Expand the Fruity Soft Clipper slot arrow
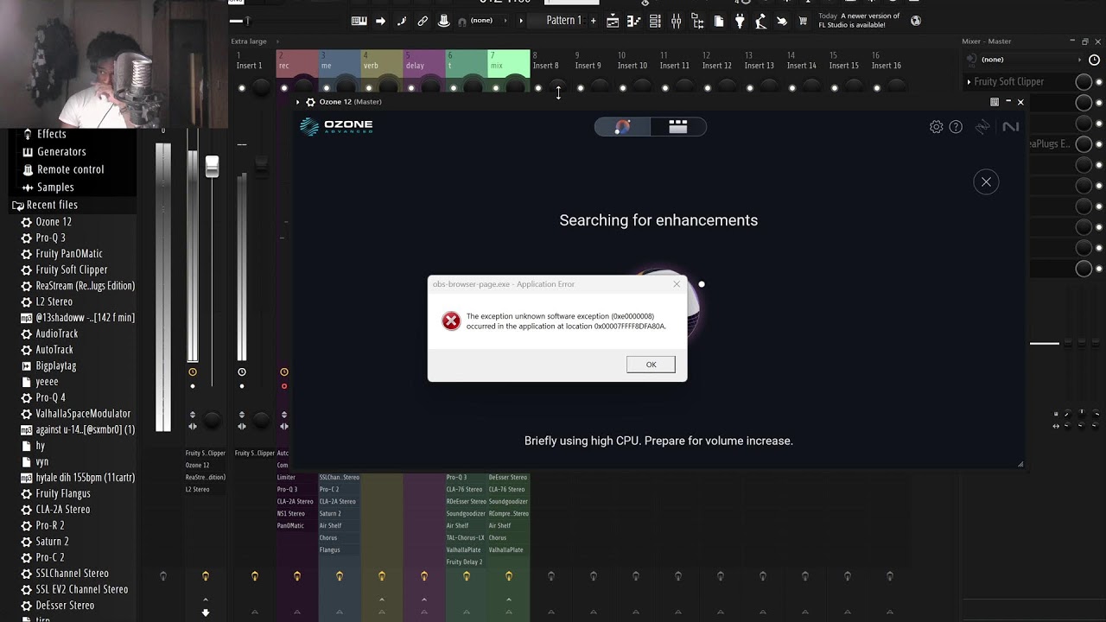 [x=969, y=82]
